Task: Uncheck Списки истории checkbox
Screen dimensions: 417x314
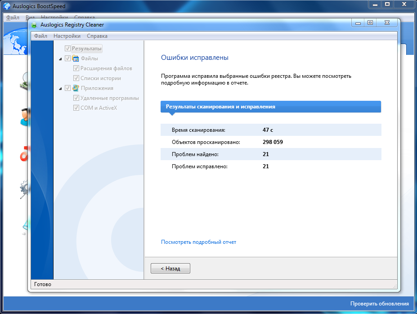Action: click(76, 78)
